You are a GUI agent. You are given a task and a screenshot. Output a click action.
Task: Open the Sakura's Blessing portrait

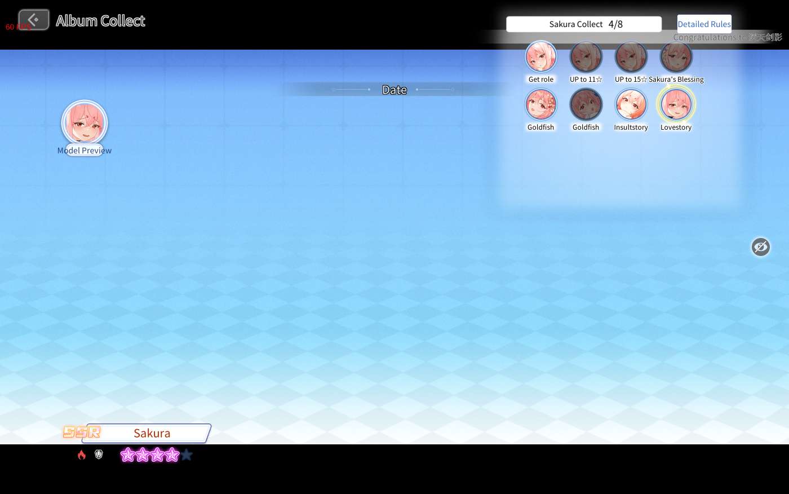pos(676,57)
